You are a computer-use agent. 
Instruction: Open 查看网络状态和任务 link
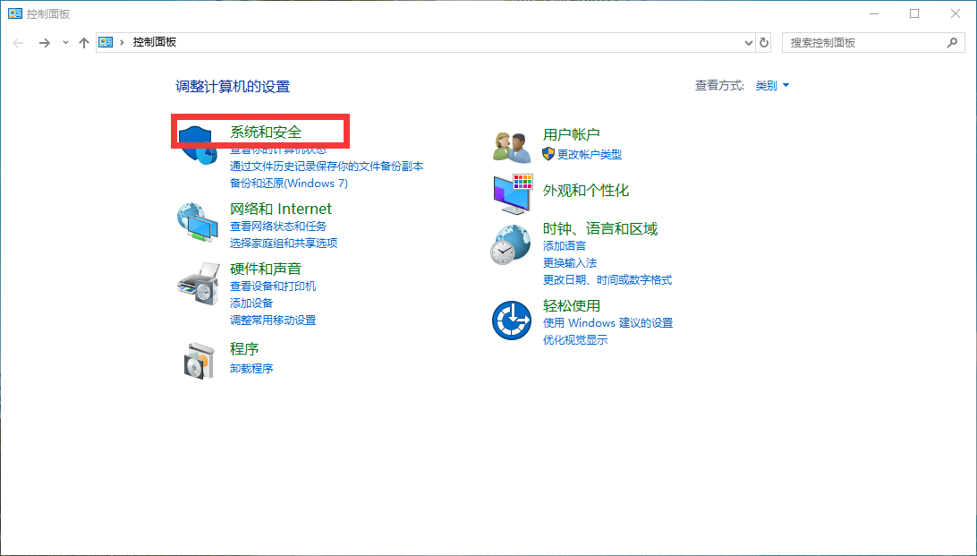(278, 227)
